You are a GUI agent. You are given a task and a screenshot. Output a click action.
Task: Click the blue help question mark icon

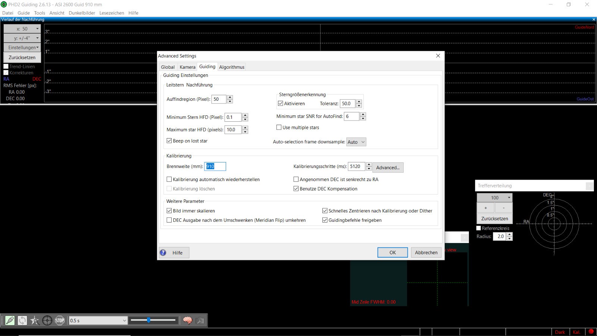[x=163, y=253]
